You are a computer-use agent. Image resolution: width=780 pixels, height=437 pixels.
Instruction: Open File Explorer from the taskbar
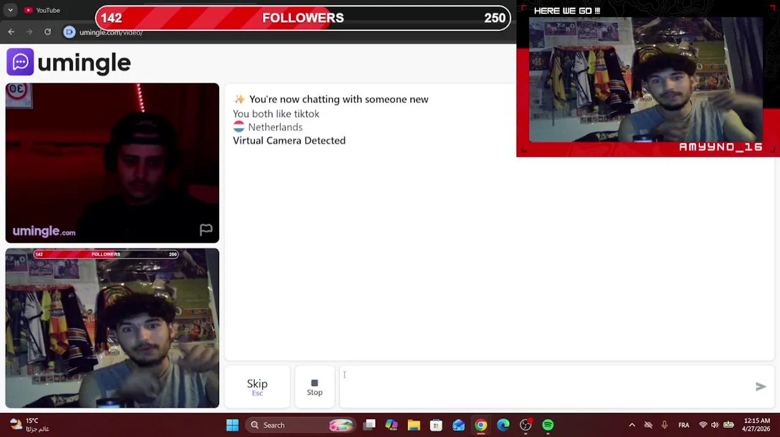[414, 425]
